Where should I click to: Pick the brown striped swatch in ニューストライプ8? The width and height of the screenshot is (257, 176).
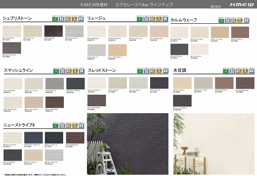point(75,138)
